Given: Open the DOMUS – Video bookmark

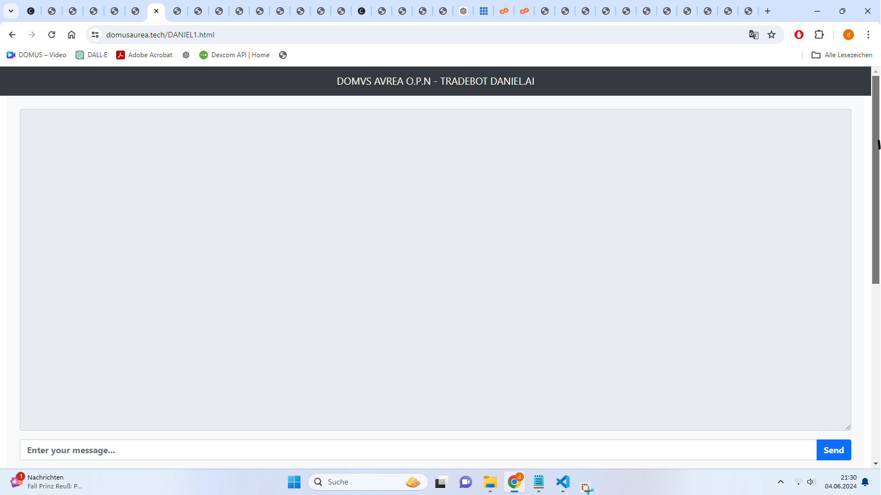Looking at the screenshot, I should (36, 55).
